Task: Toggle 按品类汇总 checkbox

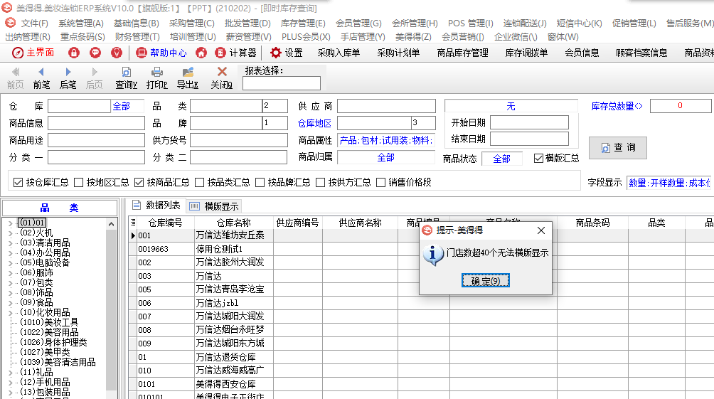Action: pos(199,183)
